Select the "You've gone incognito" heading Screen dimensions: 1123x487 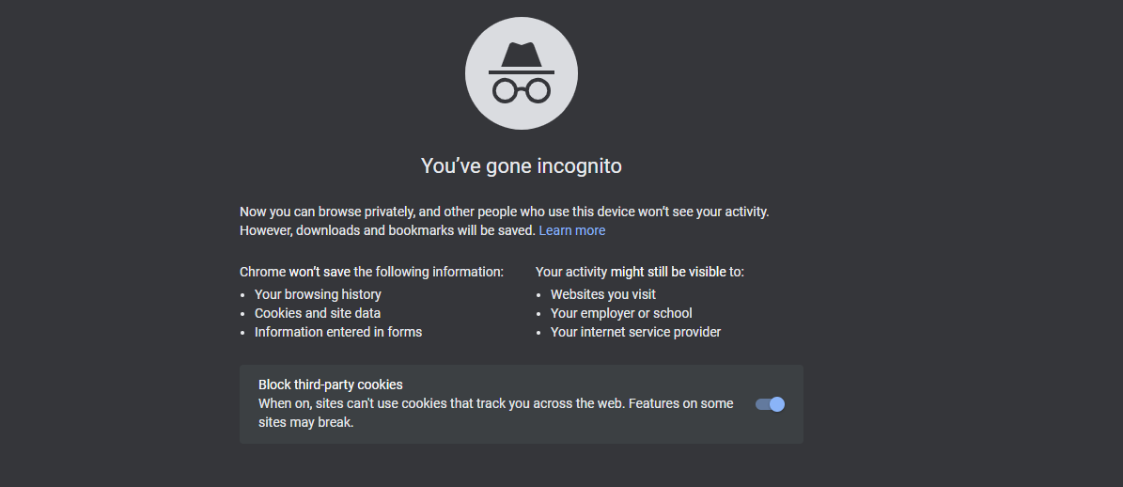click(522, 166)
